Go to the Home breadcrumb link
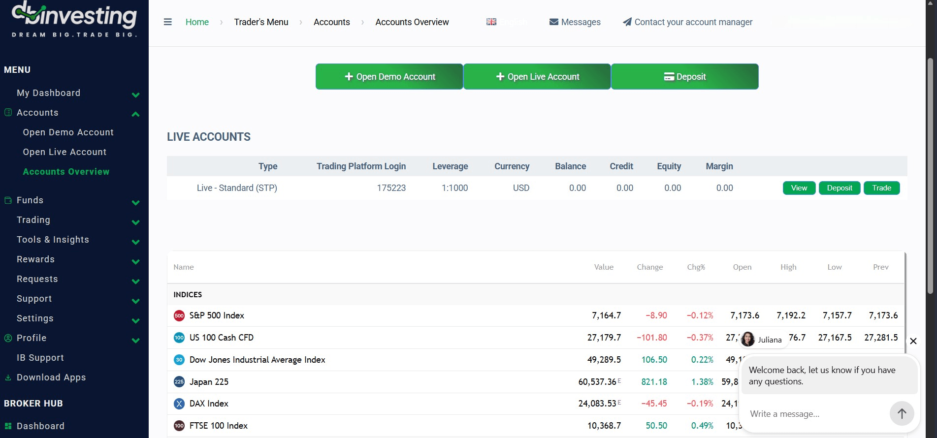This screenshot has width=937, height=438. coord(197,22)
